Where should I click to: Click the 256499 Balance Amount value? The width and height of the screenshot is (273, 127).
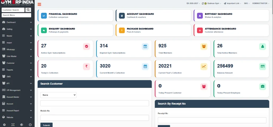pos(225,66)
